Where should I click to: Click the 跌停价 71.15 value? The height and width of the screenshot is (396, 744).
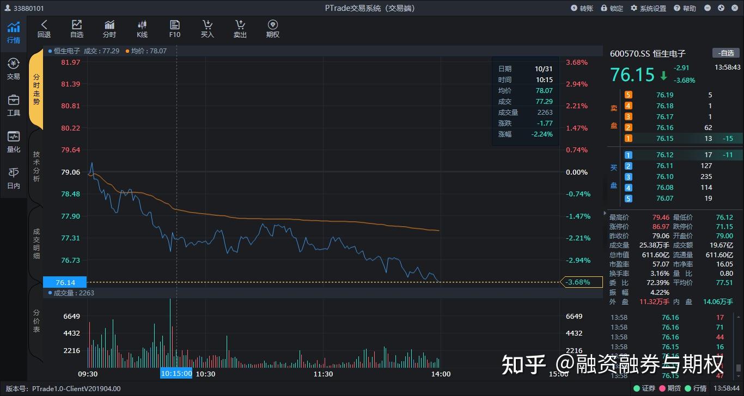(x=724, y=226)
